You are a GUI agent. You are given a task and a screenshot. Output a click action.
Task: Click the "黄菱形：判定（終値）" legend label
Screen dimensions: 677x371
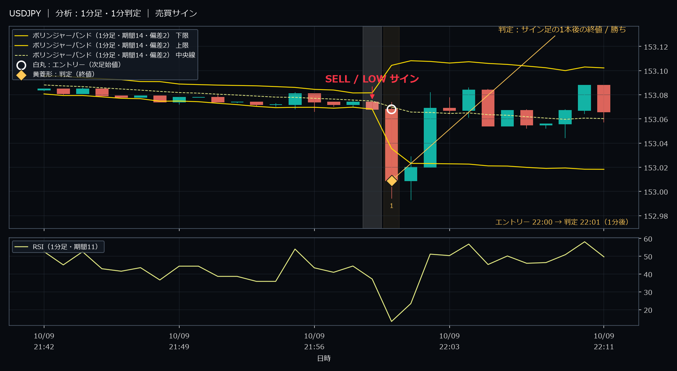pos(64,74)
